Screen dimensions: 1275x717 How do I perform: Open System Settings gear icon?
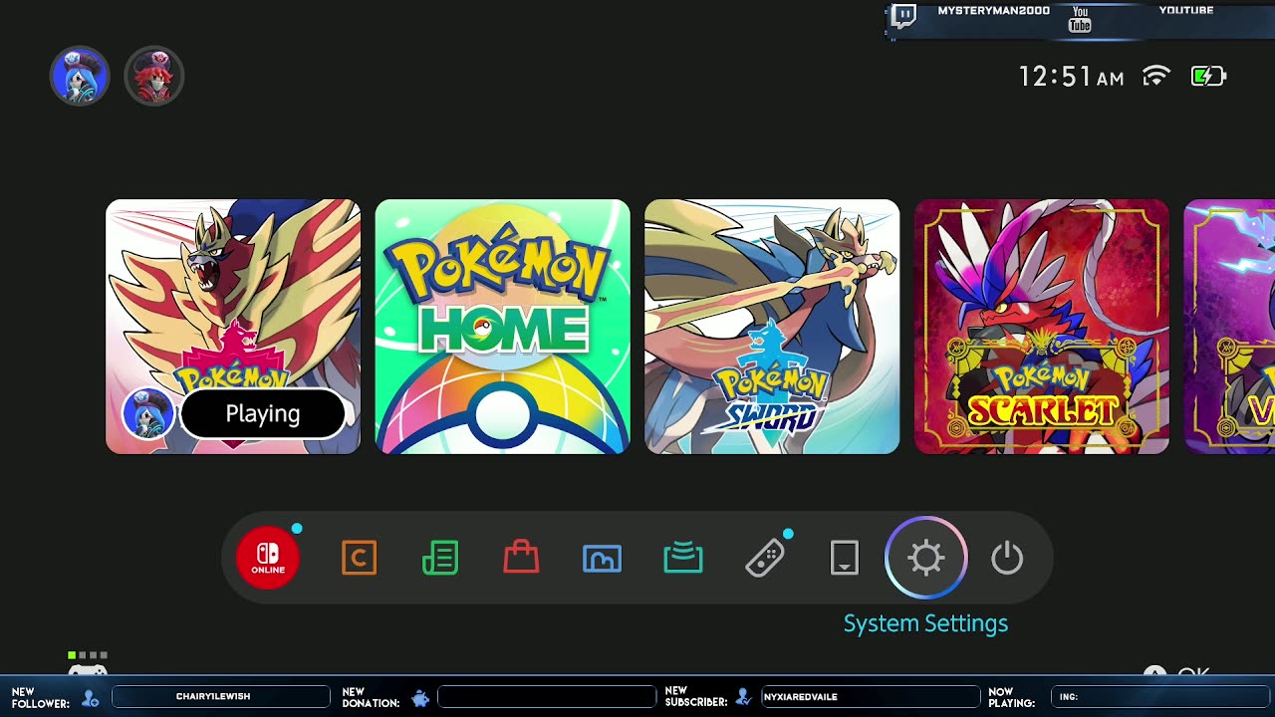coord(926,558)
